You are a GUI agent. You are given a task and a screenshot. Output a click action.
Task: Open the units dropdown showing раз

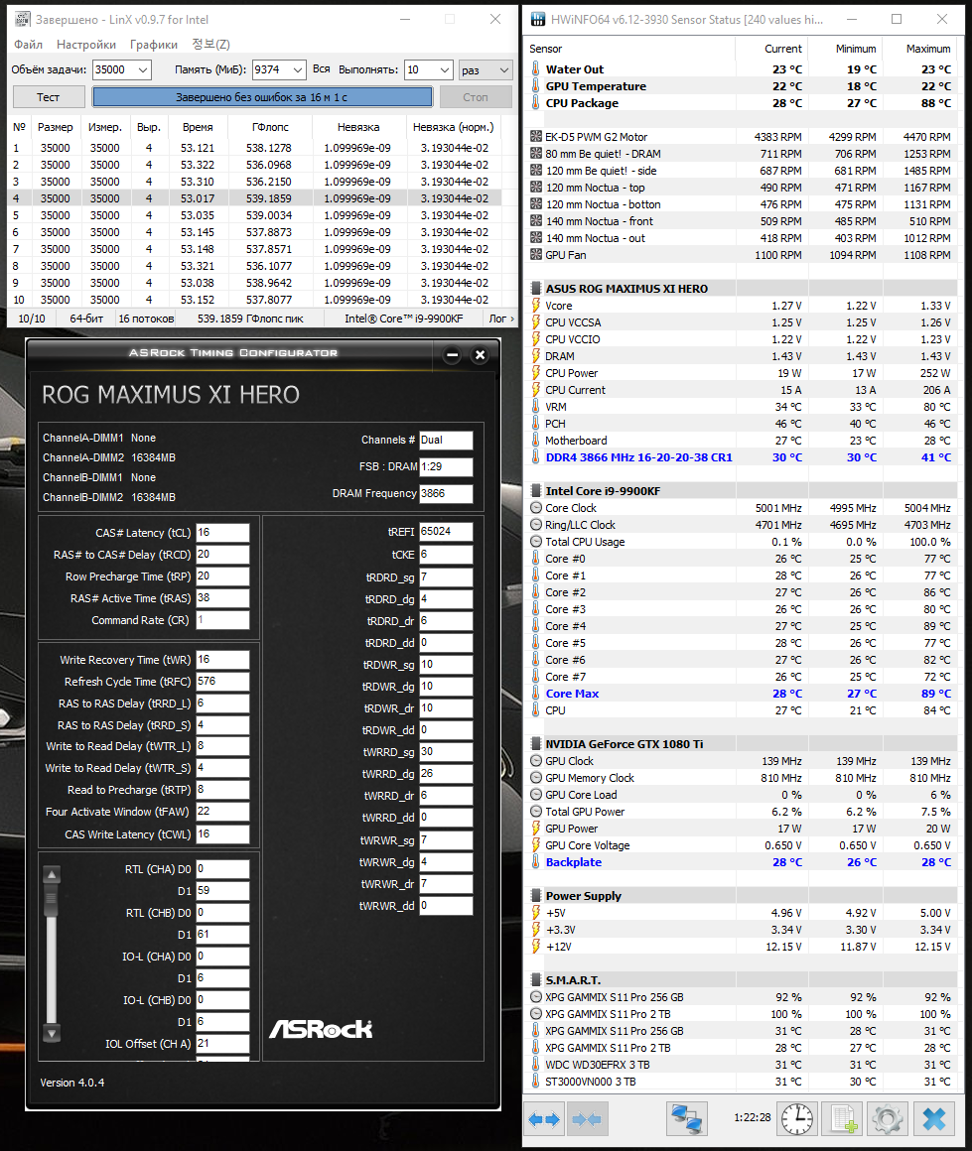pos(485,69)
